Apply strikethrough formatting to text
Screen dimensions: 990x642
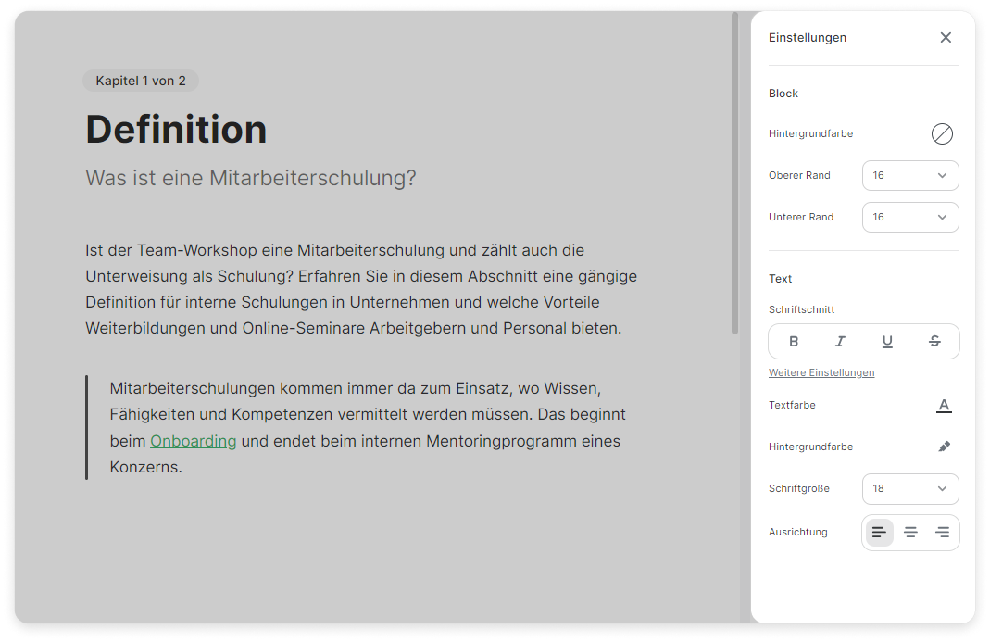coord(934,342)
